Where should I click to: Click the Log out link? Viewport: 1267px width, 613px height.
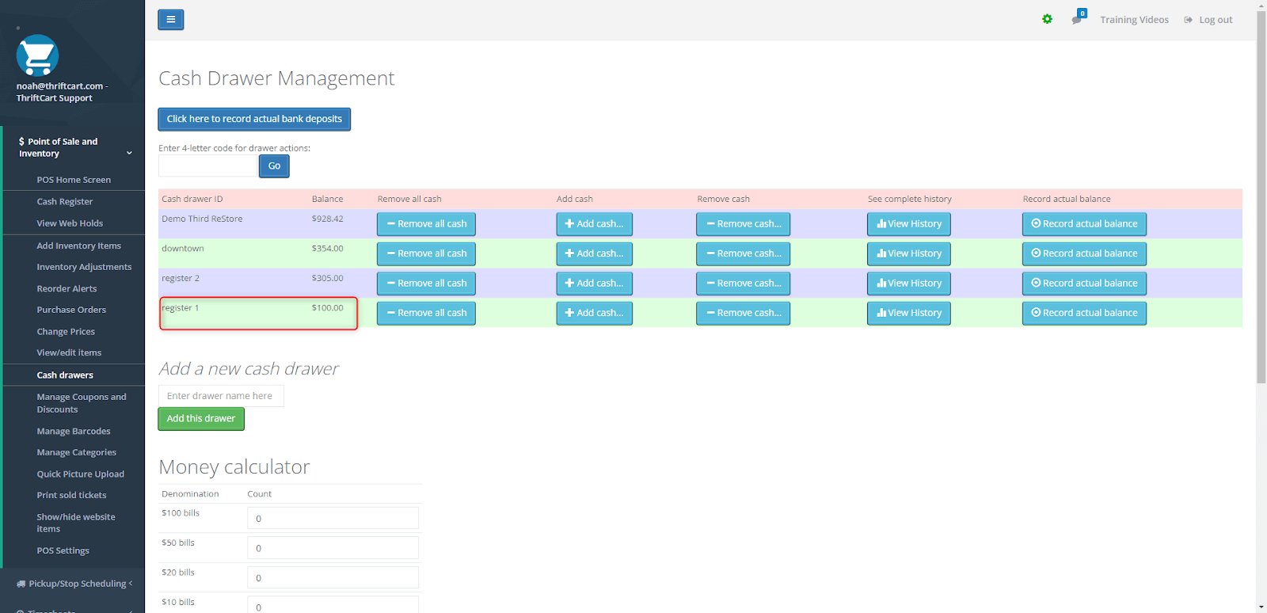[1208, 20]
